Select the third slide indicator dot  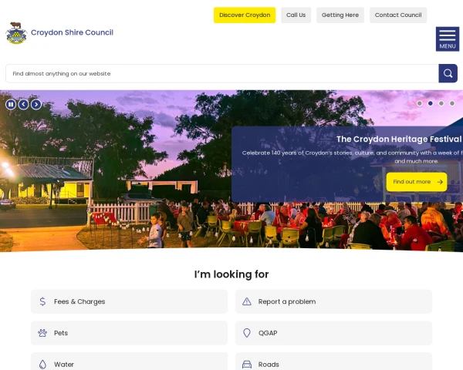tap(441, 103)
